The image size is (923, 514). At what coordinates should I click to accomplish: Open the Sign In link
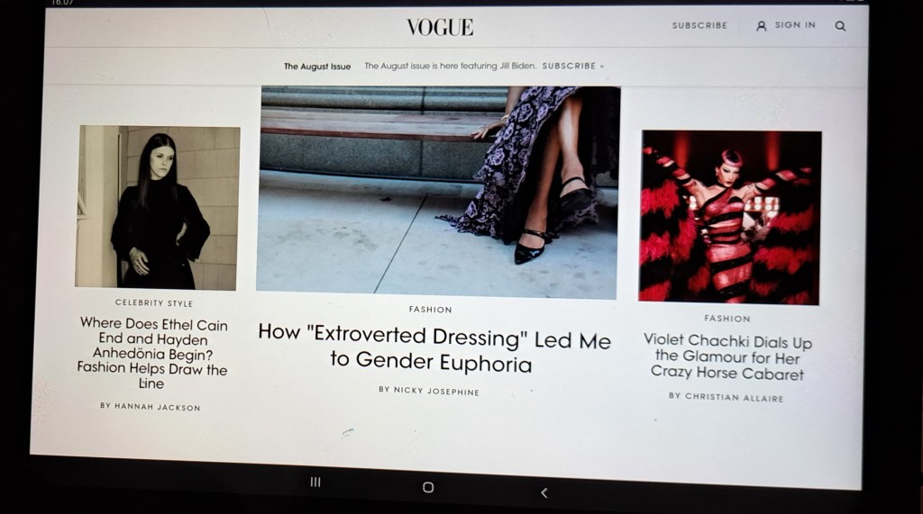[795, 24]
